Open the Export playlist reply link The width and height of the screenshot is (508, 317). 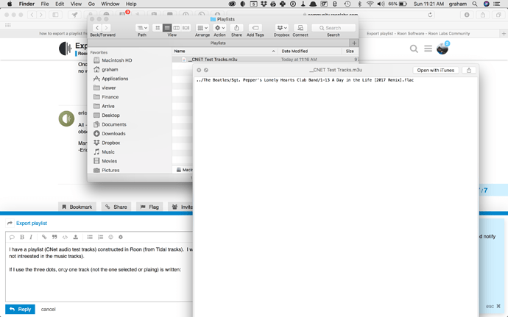click(32, 223)
